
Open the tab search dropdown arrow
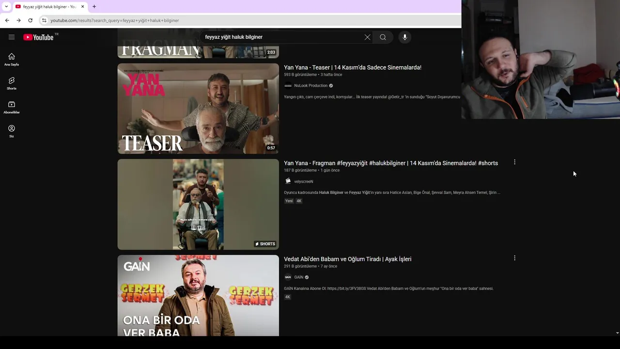point(6,6)
